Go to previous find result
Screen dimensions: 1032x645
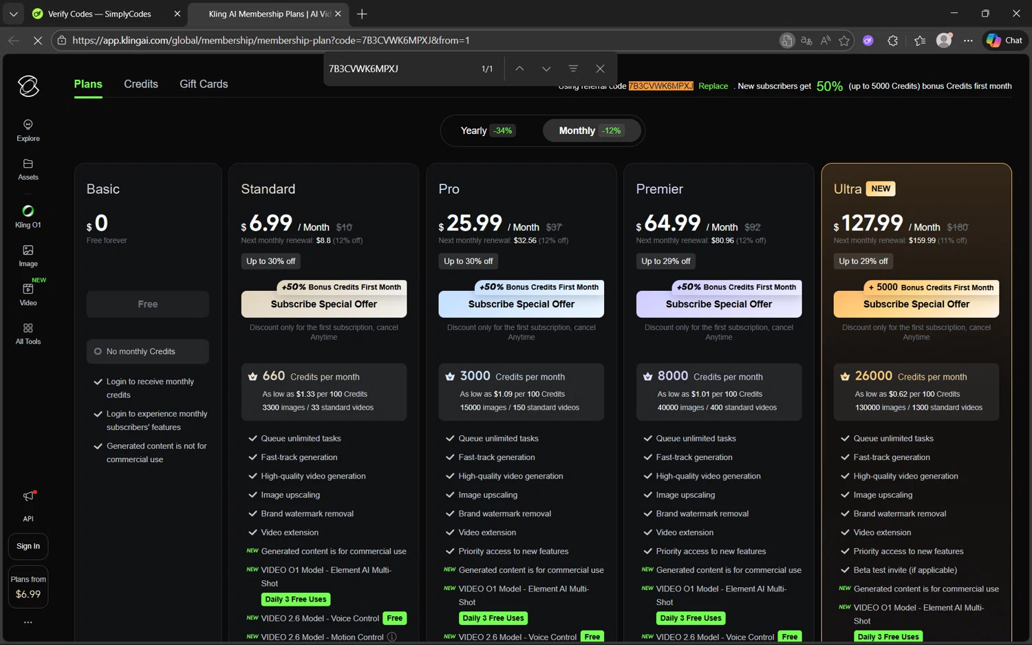(519, 69)
